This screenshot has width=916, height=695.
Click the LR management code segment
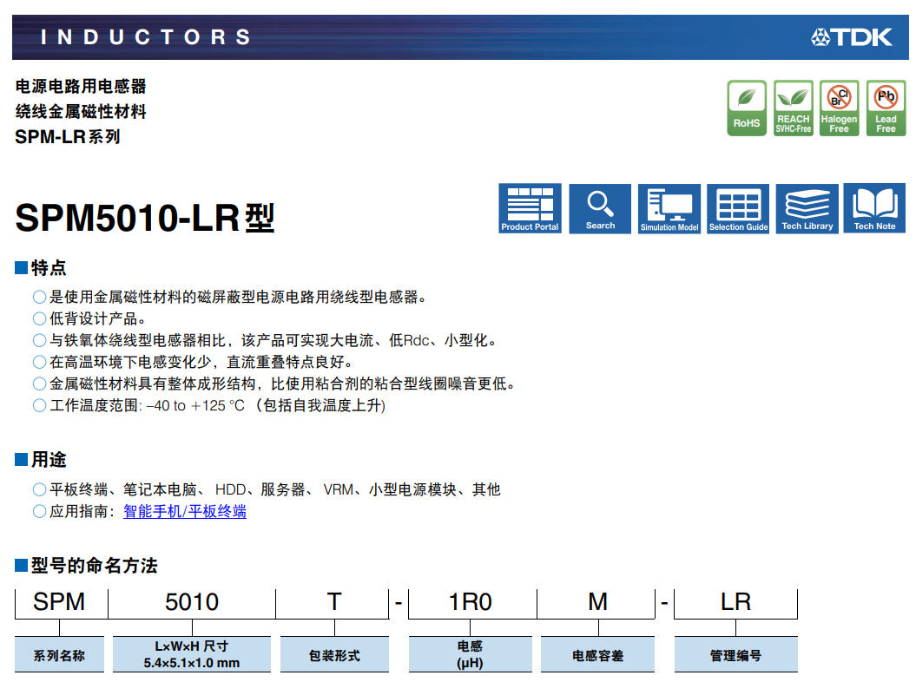(735, 602)
